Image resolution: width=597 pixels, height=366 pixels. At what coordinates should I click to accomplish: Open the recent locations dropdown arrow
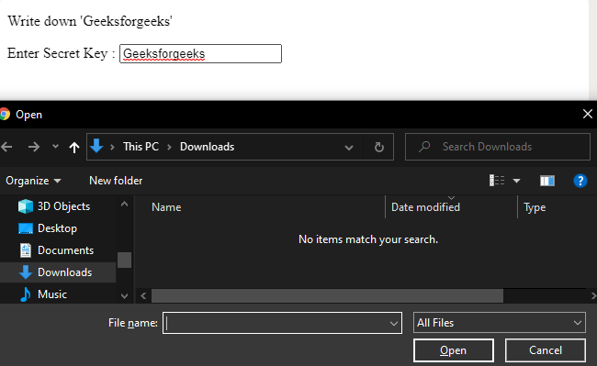point(56,147)
